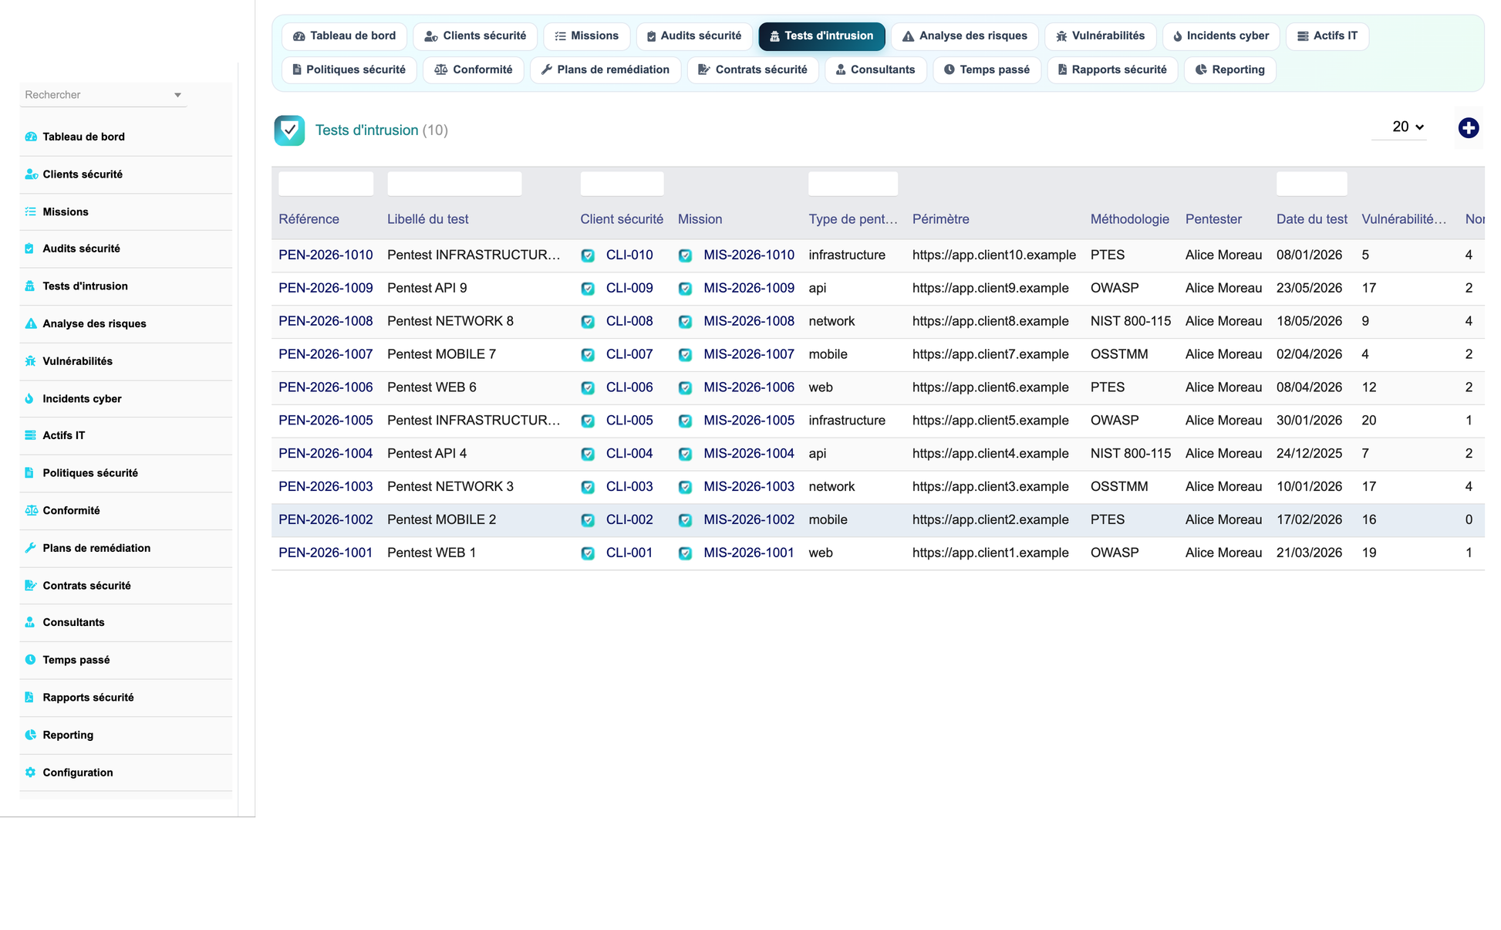Click the Clients sécurité sidebar icon
The height and width of the screenshot is (930, 1501).
[x=31, y=174]
